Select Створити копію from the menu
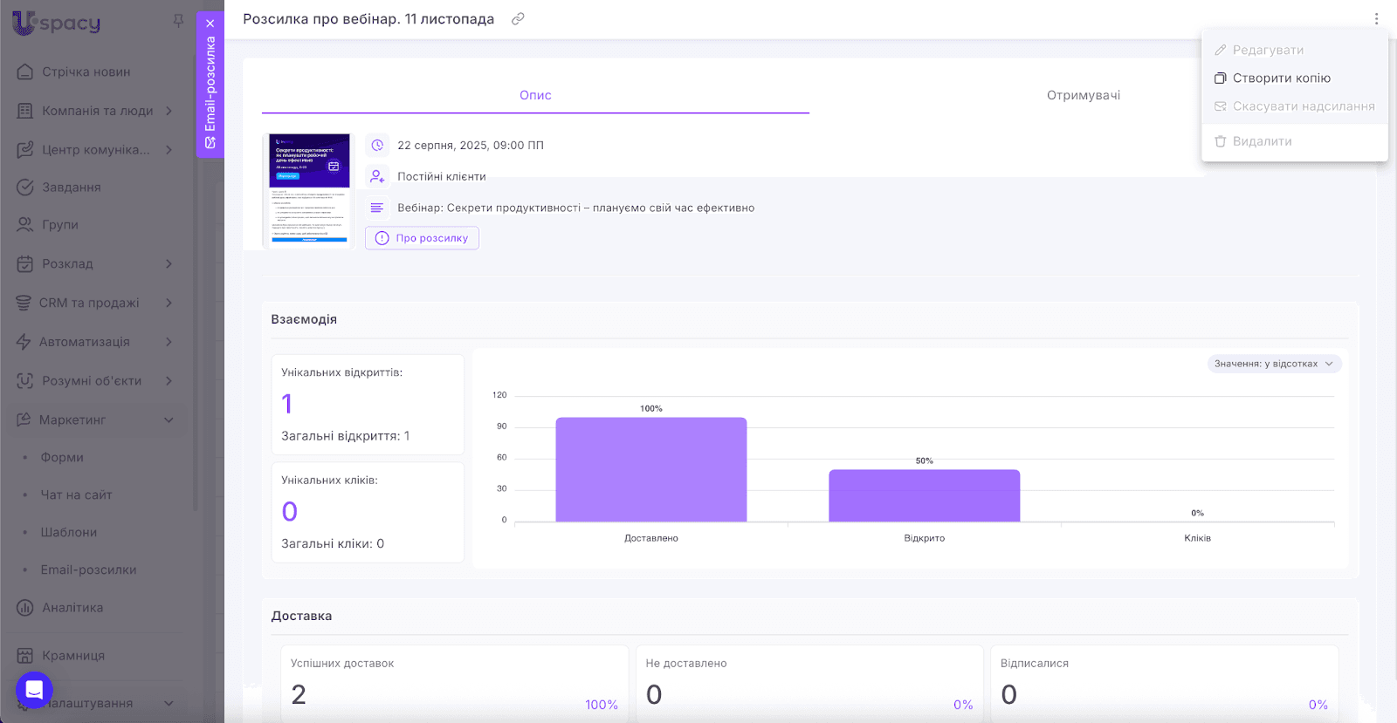Viewport: 1397px width, 723px height. click(1281, 78)
